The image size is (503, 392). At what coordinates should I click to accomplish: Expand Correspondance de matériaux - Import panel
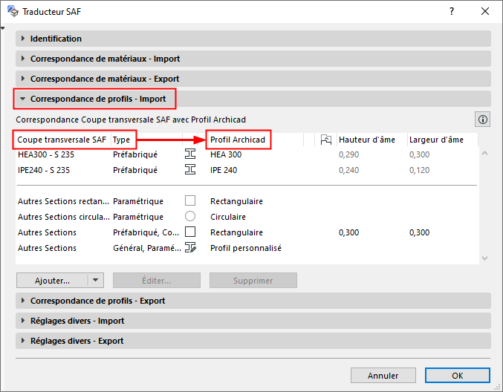pyautogui.click(x=105, y=59)
